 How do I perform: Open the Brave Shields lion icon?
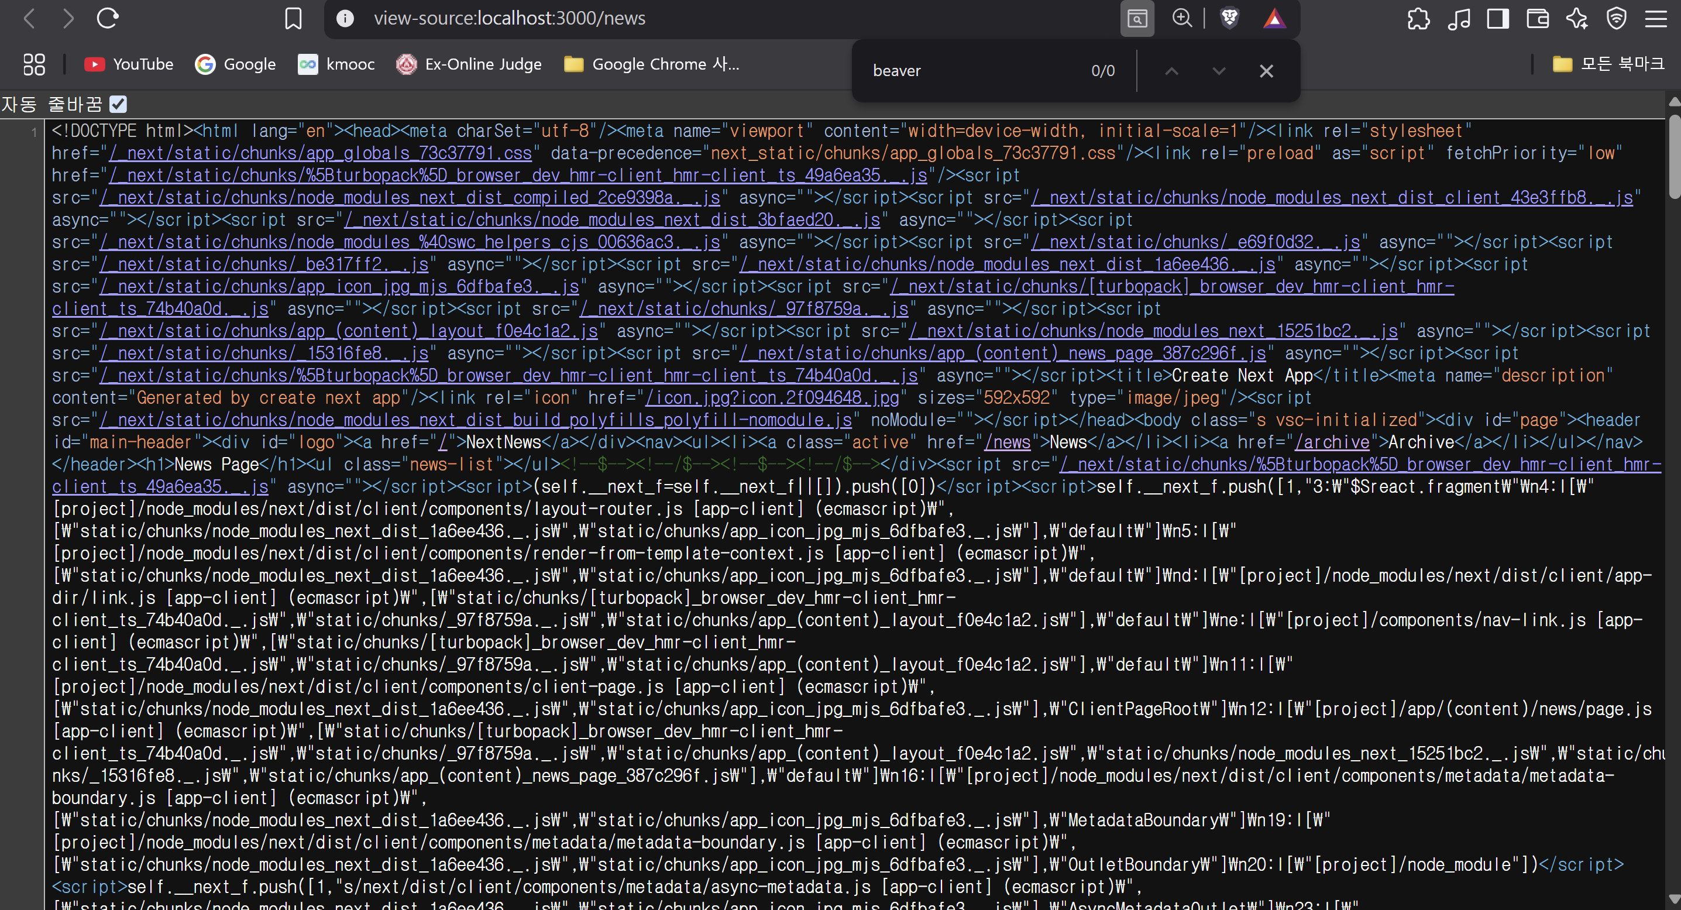point(1229,18)
